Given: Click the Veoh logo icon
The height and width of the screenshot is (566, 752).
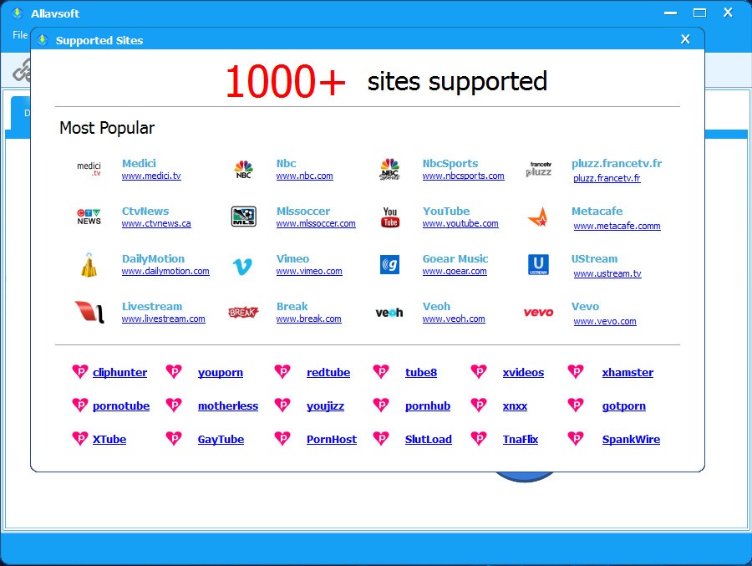Looking at the screenshot, I should pos(389,313).
